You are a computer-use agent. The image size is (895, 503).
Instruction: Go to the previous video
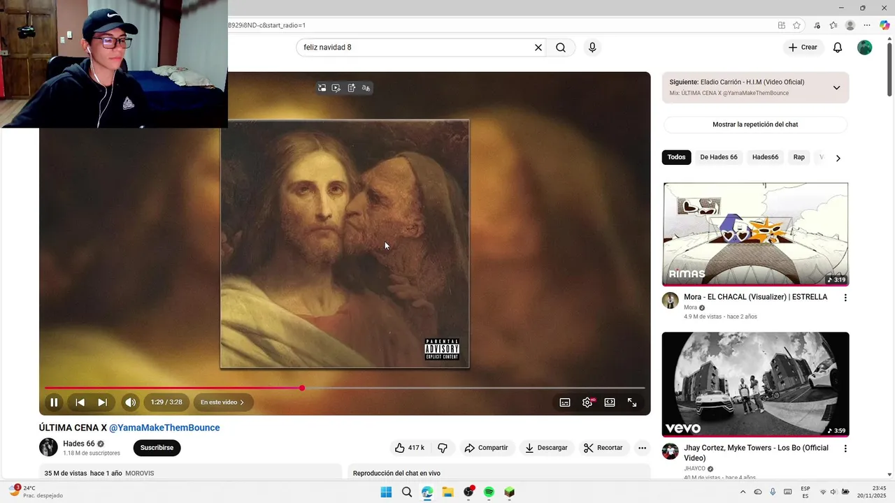tap(80, 402)
